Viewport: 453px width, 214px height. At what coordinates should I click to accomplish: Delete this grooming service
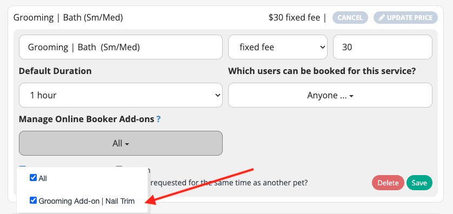click(388, 183)
